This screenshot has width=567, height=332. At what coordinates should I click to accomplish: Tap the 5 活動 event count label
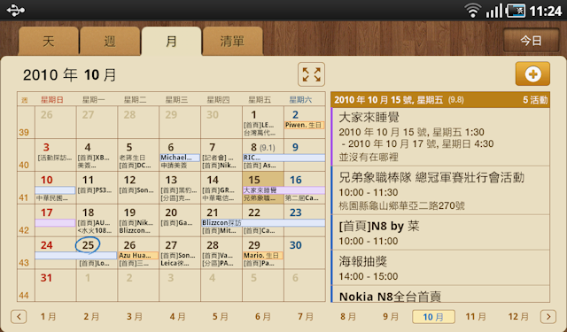(x=535, y=100)
